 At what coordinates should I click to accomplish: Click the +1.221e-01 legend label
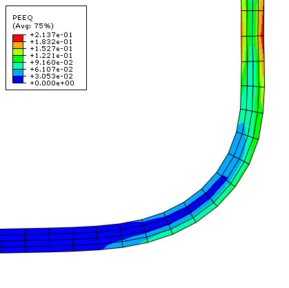pyautogui.click(x=51, y=56)
